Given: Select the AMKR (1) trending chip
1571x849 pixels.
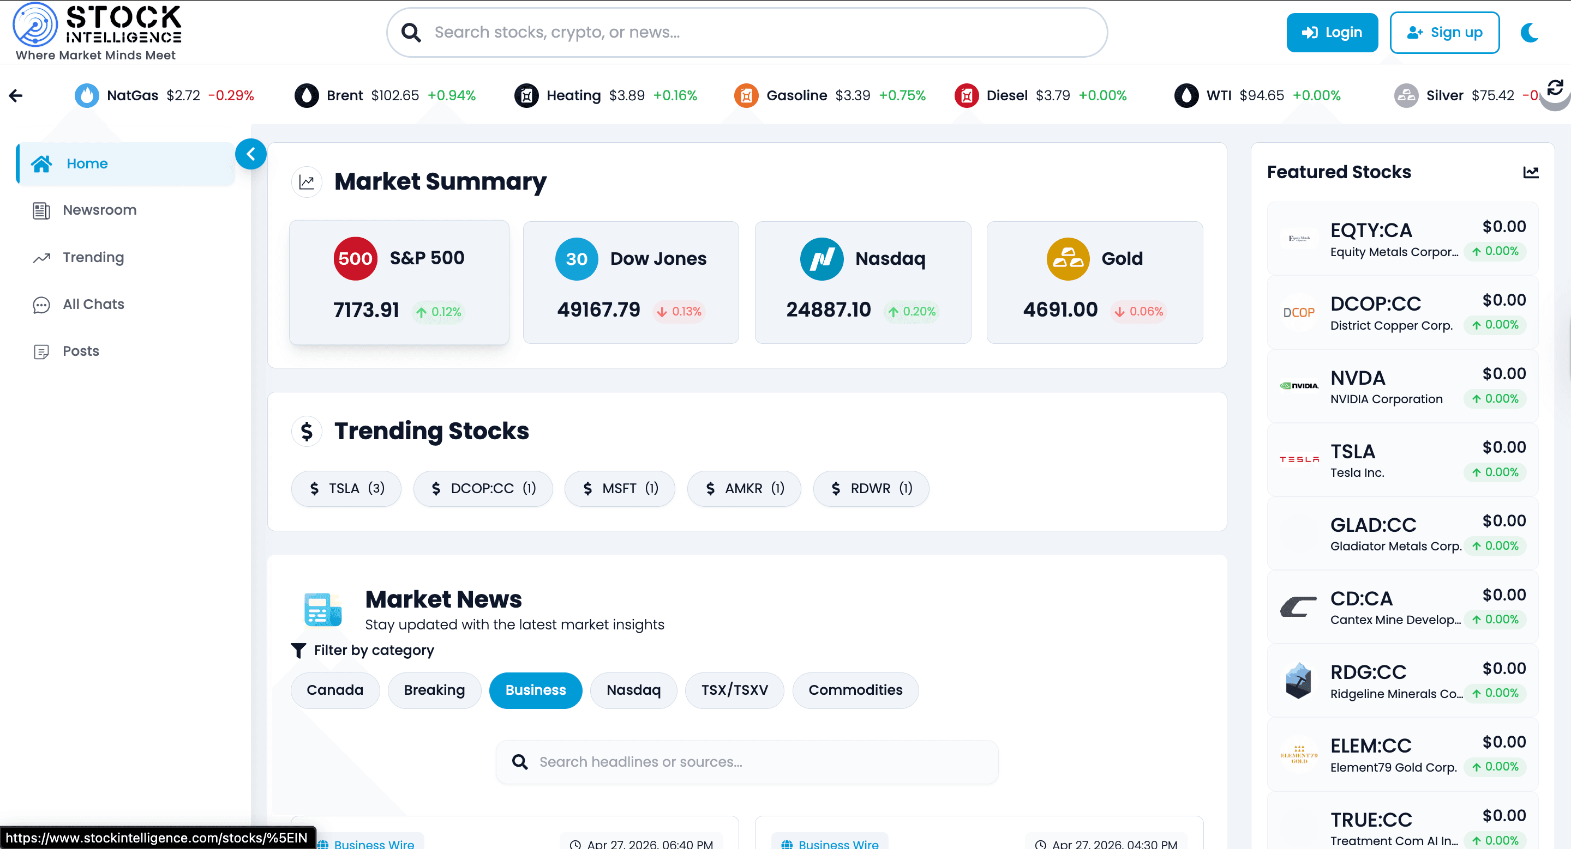Looking at the screenshot, I should click(744, 488).
